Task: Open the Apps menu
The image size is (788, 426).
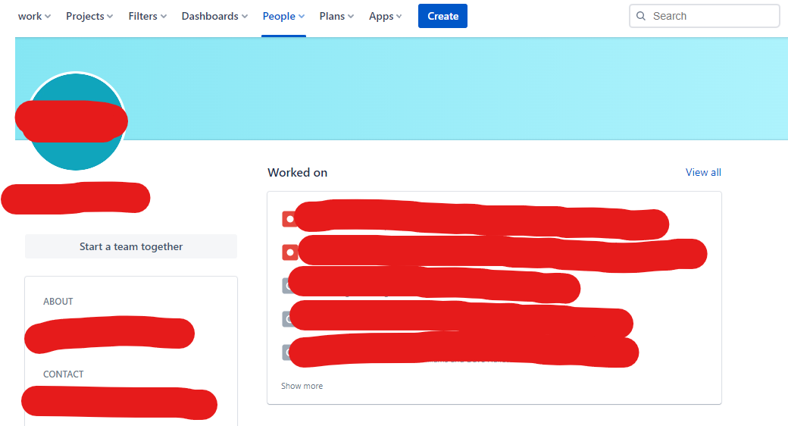Action: [x=386, y=16]
